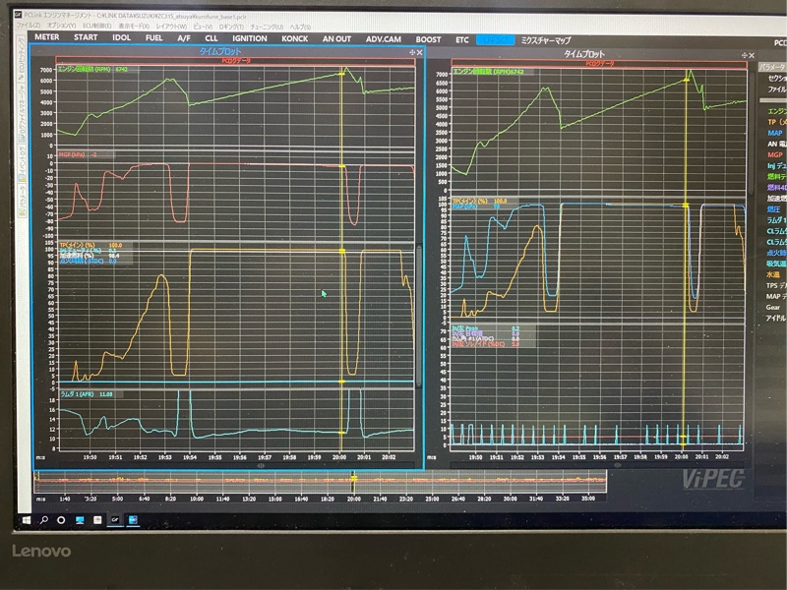Viewport: 787px width, 590px height.
Task: Select the IDOL tab
Action: 121,37
